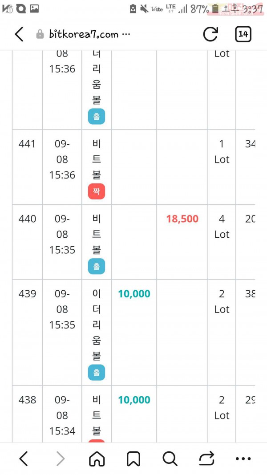Screen dimensions: 267x475
Task: Navigate back using the bottom left arrow
Action: tap(23, 459)
